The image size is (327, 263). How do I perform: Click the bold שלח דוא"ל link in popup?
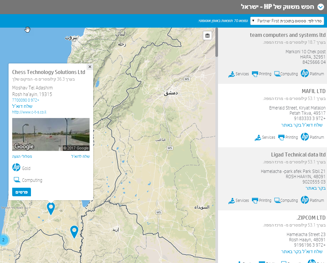click(22, 106)
